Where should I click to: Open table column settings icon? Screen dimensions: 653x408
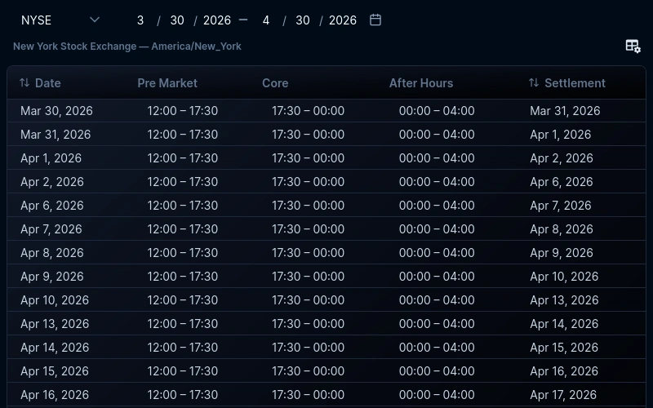633,47
